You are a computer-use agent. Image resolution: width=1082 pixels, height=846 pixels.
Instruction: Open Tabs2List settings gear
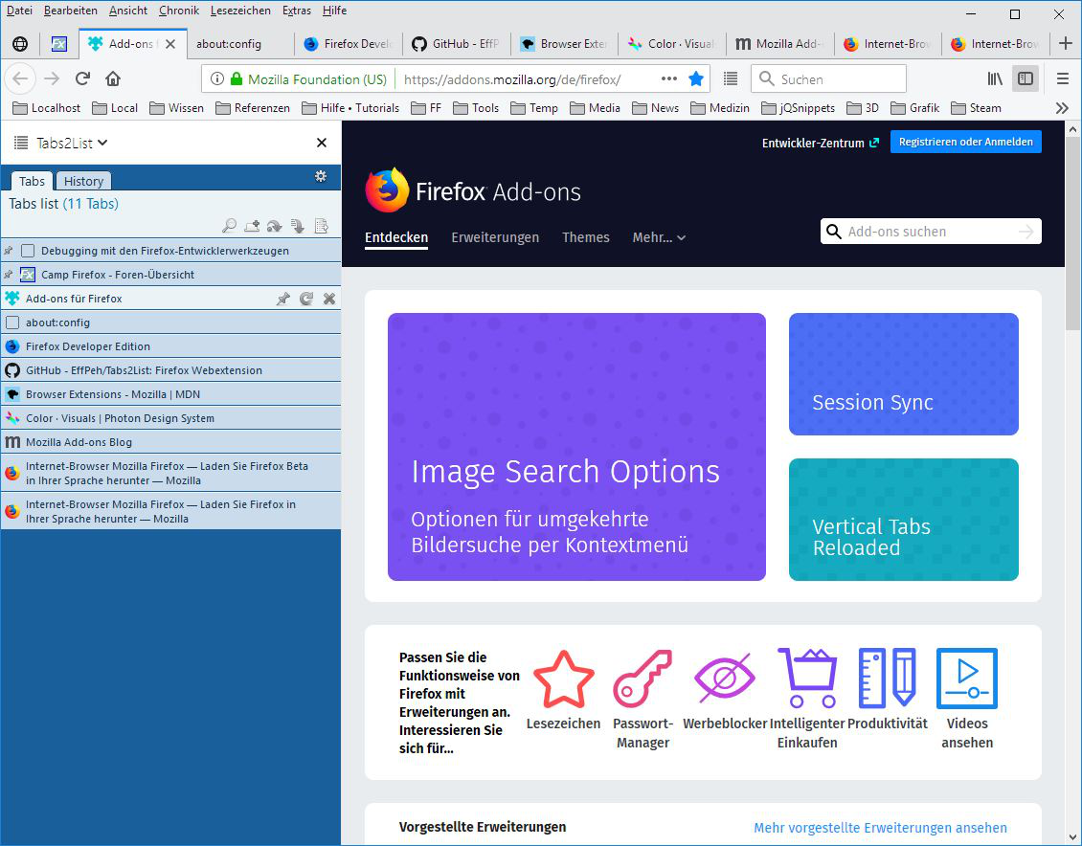point(321,176)
